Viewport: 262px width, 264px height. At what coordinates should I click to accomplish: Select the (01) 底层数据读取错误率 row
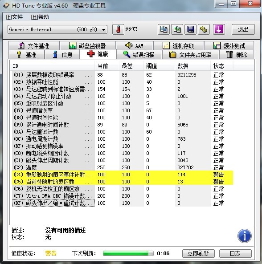[123, 75]
